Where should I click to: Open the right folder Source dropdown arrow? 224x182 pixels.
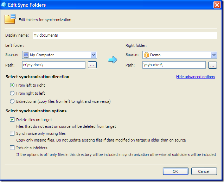click(x=214, y=55)
